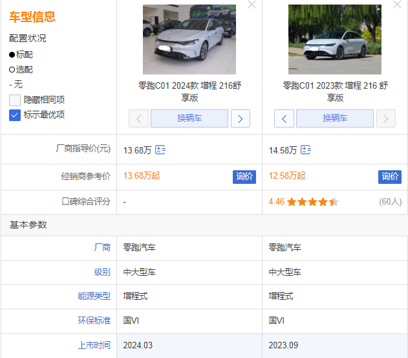
Task: Click 换辆车 button for 2024款 model
Action: point(189,118)
